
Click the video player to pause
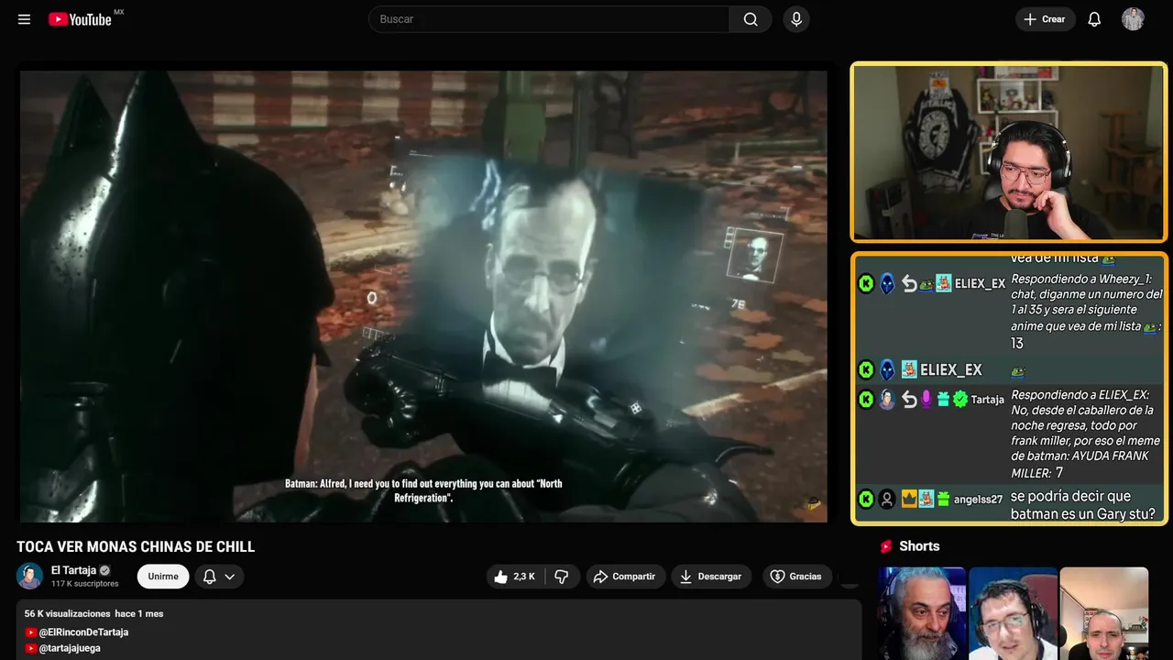point(423,296)
